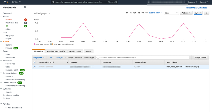The image size is (212, 112).
Task: Click the OK alarm count badge
Action: click(25, 26)
